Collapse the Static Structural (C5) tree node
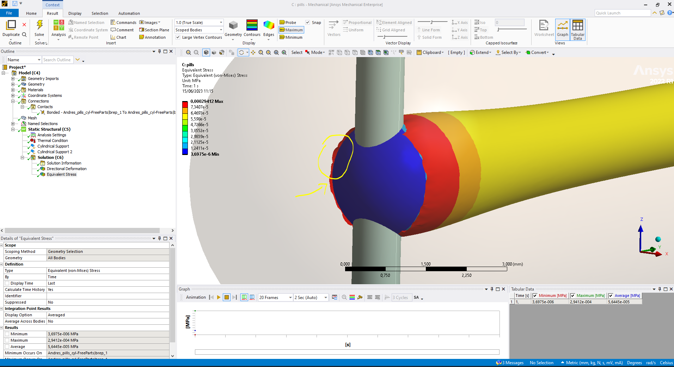This screenshot has width=674, height=367. coord(13,129)
